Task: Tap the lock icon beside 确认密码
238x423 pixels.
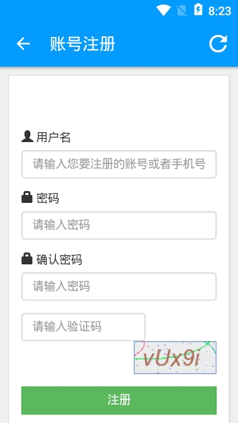Action: 27,258
